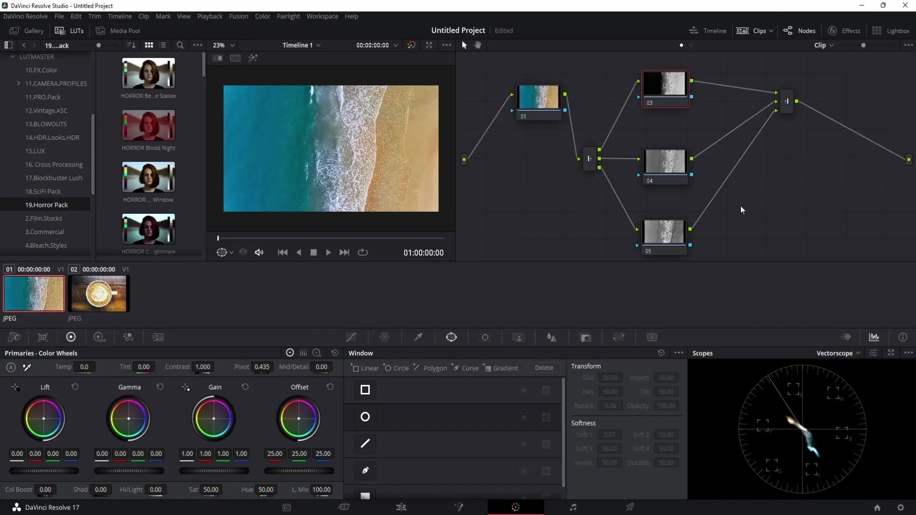
Task: Select the Curves adjustment icon
Action: point(351,337)
